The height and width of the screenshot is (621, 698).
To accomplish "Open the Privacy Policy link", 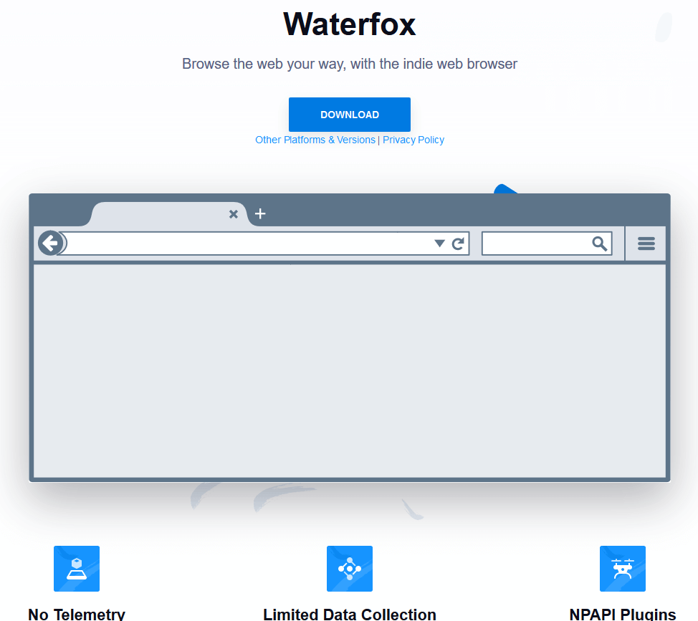I will [x=413, y=140].
